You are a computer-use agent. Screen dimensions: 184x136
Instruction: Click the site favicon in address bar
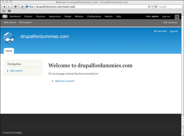tap(27, 7)
